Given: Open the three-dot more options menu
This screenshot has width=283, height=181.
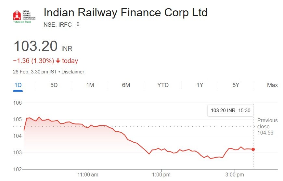Looking at the screenshot, I should pyautogui.click(x=78, y=24).
